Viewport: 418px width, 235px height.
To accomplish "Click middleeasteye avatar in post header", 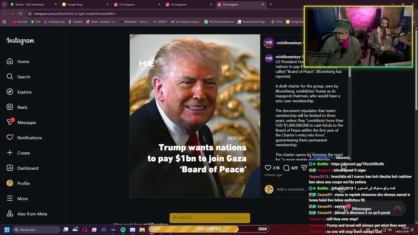I will point(269,43).
